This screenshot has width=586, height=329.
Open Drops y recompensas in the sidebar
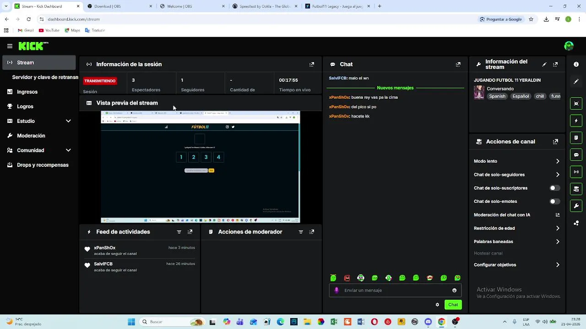[x=39, y=165]
